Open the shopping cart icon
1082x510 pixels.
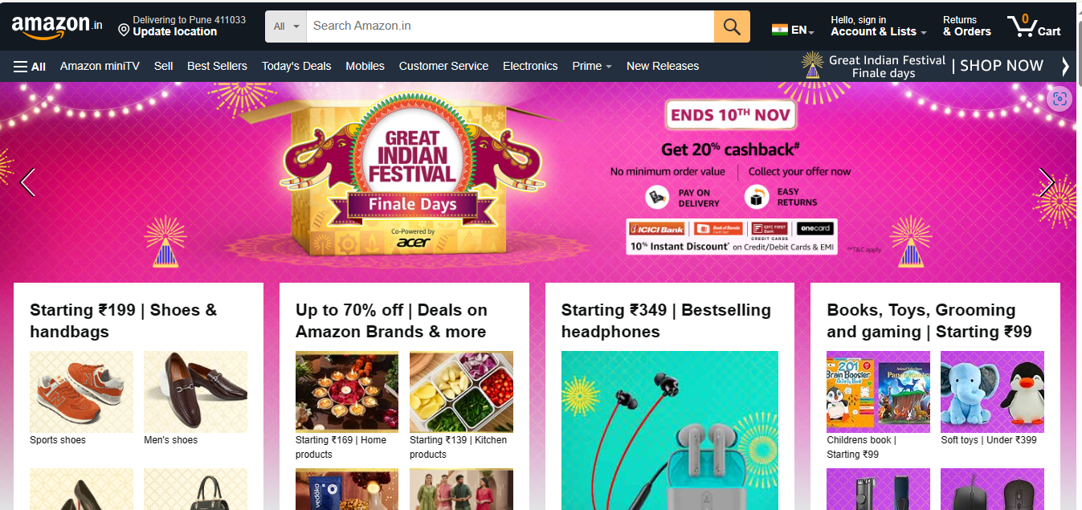tap(1035, 26)
